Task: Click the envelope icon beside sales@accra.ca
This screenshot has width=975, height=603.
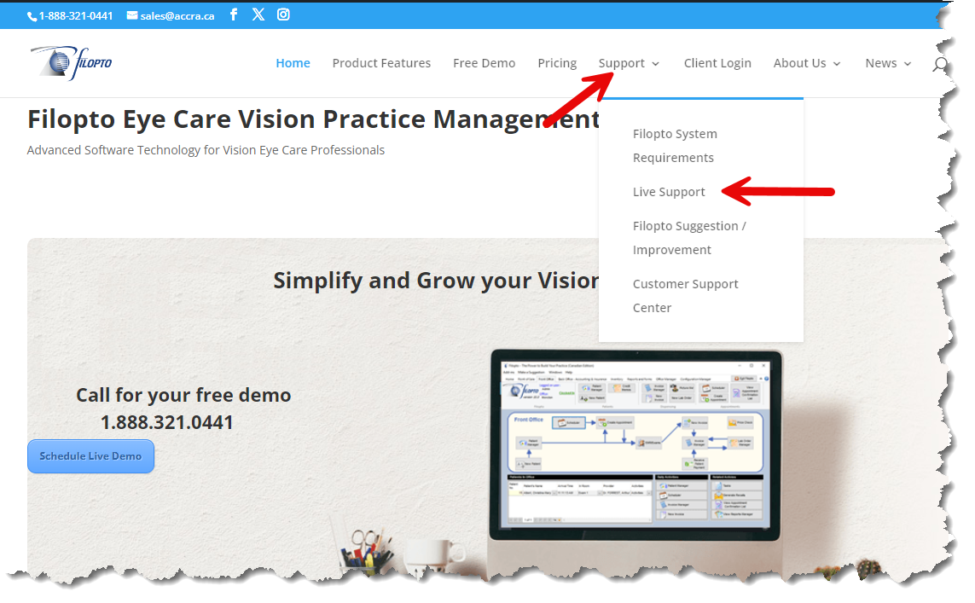Action: [132, 15]
